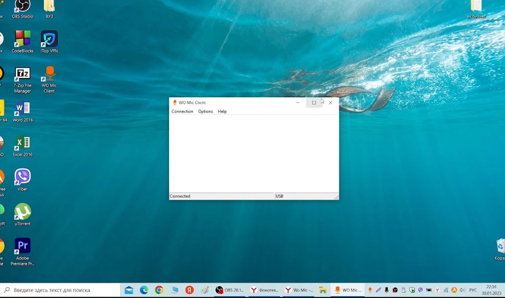Image resolution: width=505 pixels, height=298 pixels.
Task: Close the WO Mic Client window
Action: click(330, 103)
